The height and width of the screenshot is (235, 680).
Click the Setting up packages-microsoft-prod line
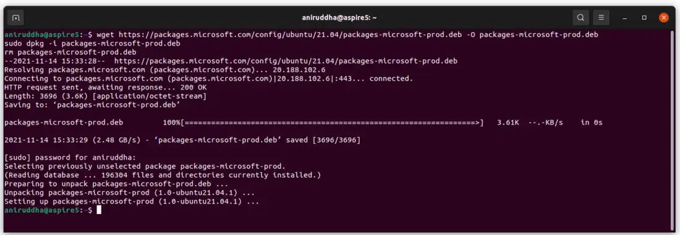[x=132, y=202]
